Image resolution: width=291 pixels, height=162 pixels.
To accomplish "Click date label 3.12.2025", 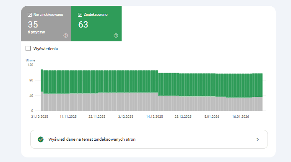I will point(126,116).
